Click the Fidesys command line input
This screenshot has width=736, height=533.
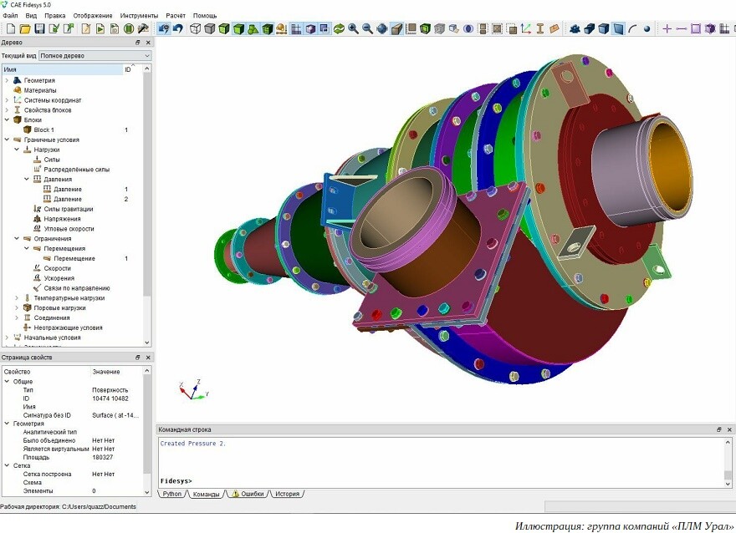tap(442, 481)
